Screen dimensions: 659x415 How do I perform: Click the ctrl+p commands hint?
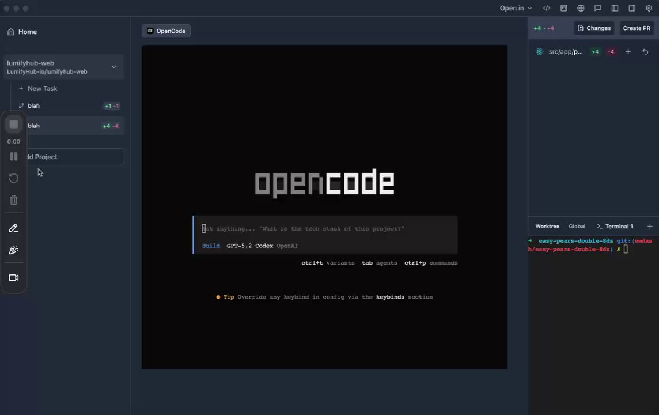point(431,263)
